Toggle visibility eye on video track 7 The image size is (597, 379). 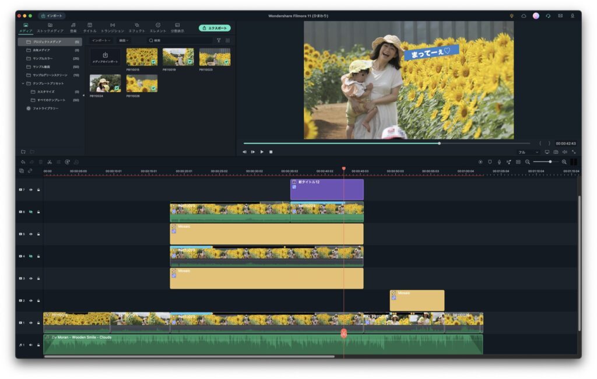[31, 189]
